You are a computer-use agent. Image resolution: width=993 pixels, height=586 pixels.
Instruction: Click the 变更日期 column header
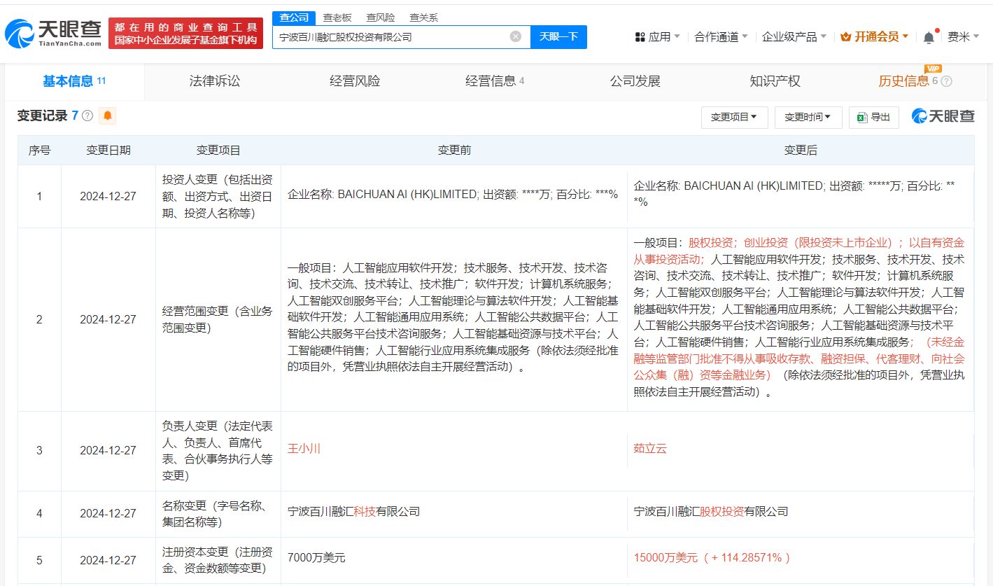coord(108,151)
